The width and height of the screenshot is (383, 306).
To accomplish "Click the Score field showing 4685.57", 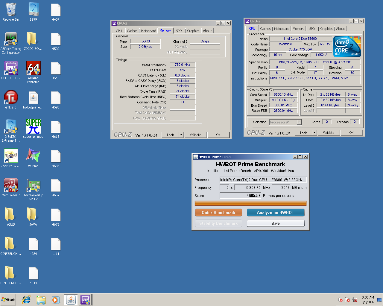I will pyautogui.click(x=241, y=195).
